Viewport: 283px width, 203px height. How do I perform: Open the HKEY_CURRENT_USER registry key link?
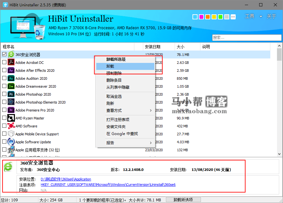[x=108, y=185]
